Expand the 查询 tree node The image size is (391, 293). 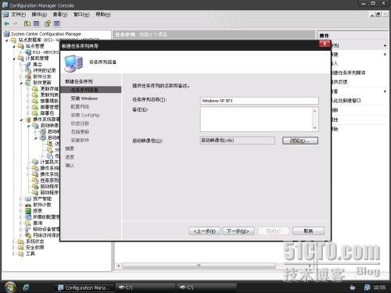[21, 223]
